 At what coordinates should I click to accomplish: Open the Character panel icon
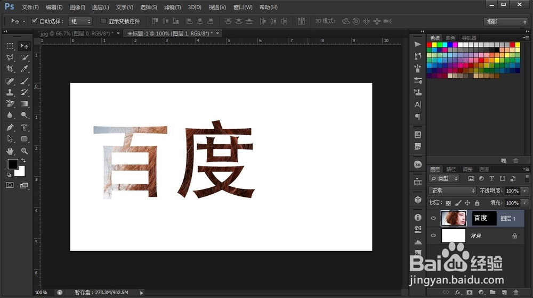(x=418, y=104)
